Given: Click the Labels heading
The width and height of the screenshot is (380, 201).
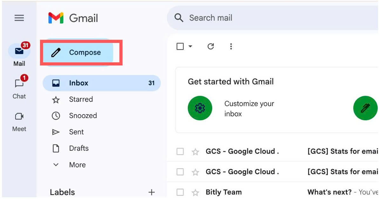Looking at the screenshot, I should [x=62, y=192].
